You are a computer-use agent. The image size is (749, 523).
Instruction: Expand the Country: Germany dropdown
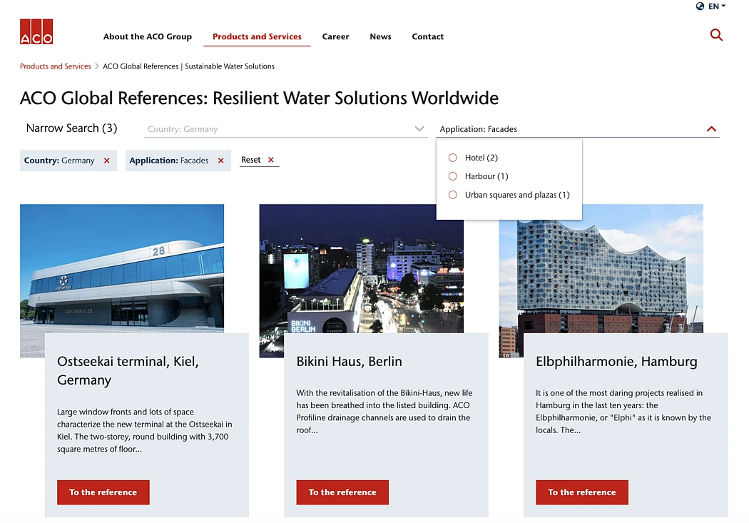[x=419, y=129]
